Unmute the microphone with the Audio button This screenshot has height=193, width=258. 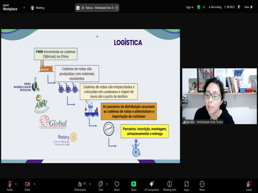[x=10, y=185]
